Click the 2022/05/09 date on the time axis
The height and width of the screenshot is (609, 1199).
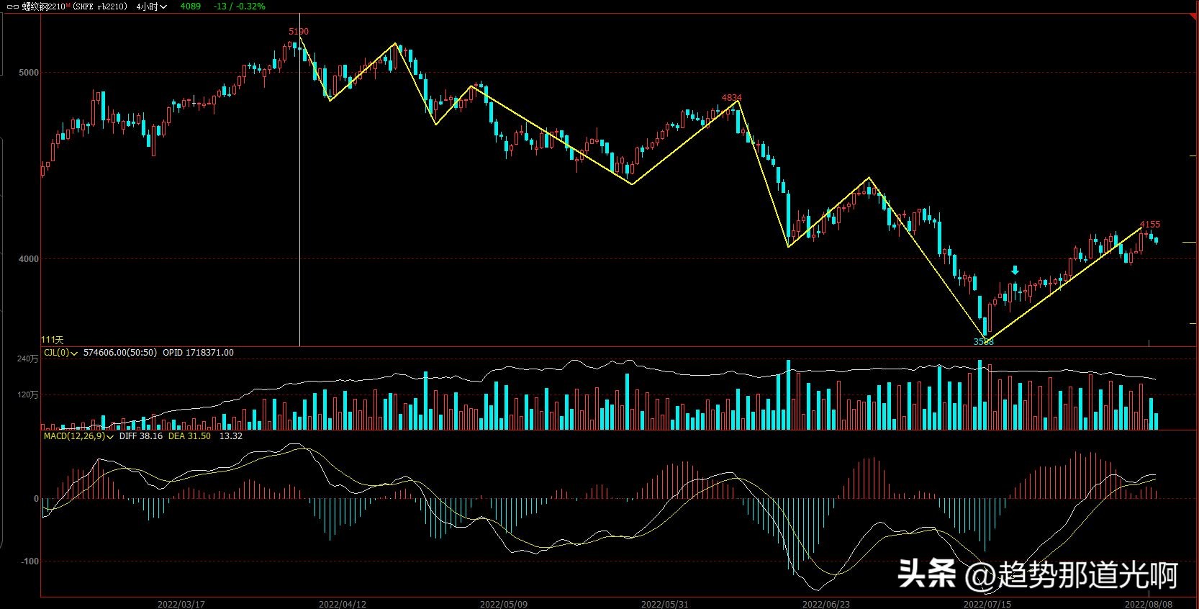coord(504,604)
